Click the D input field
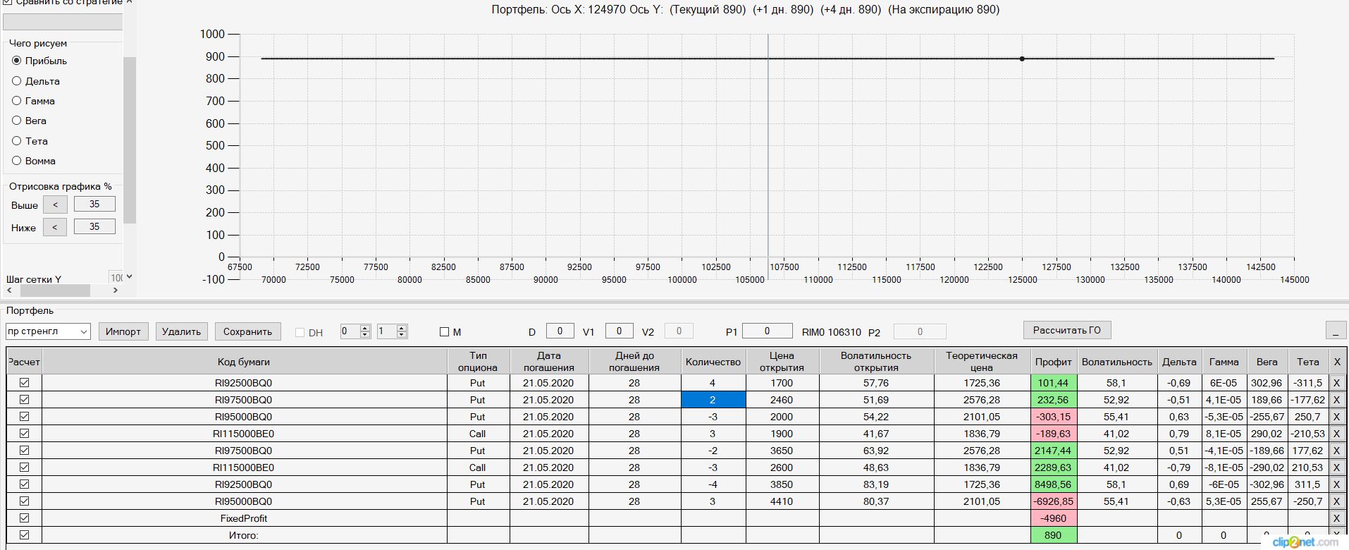The height and width of the screenshot is (550, 1349). [x=560, y=331]
